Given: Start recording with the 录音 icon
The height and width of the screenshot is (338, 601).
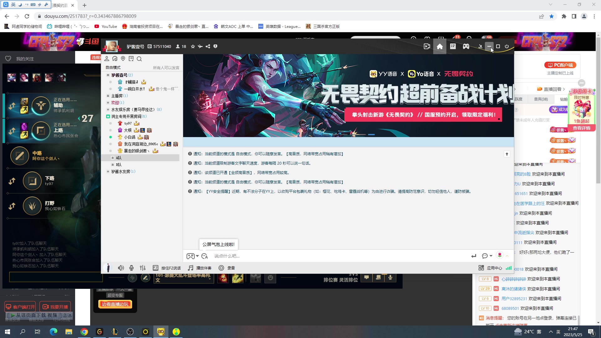Looking at the screenshot, I should [x=222, y=268].
